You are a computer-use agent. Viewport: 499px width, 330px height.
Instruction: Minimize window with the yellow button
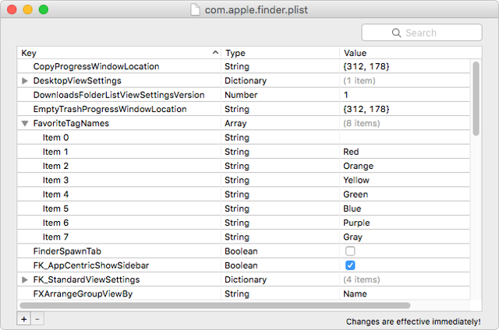(28, 9)
